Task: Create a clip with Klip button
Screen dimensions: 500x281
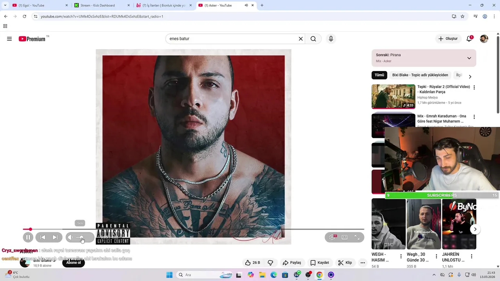Action: click(x=345, y=263)
